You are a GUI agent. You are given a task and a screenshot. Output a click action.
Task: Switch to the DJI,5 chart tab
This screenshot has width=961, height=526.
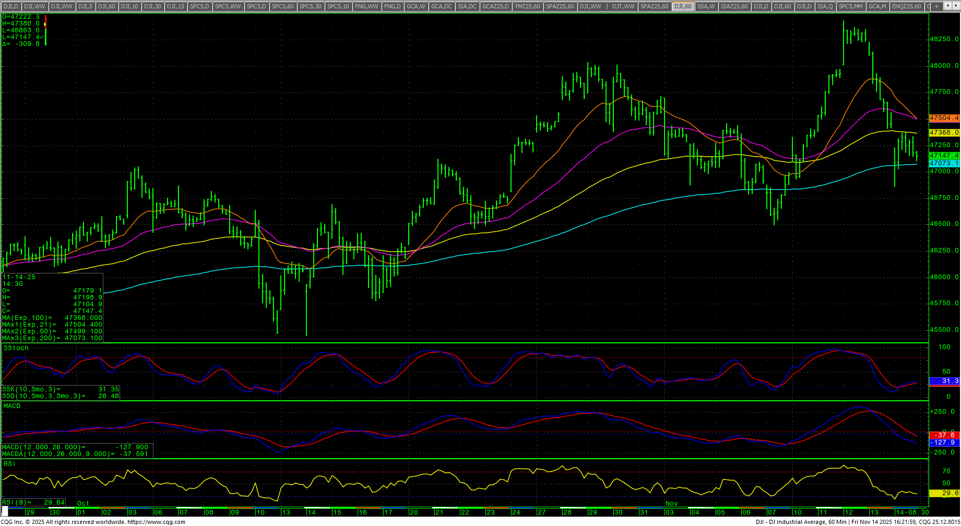coord(85,6)
